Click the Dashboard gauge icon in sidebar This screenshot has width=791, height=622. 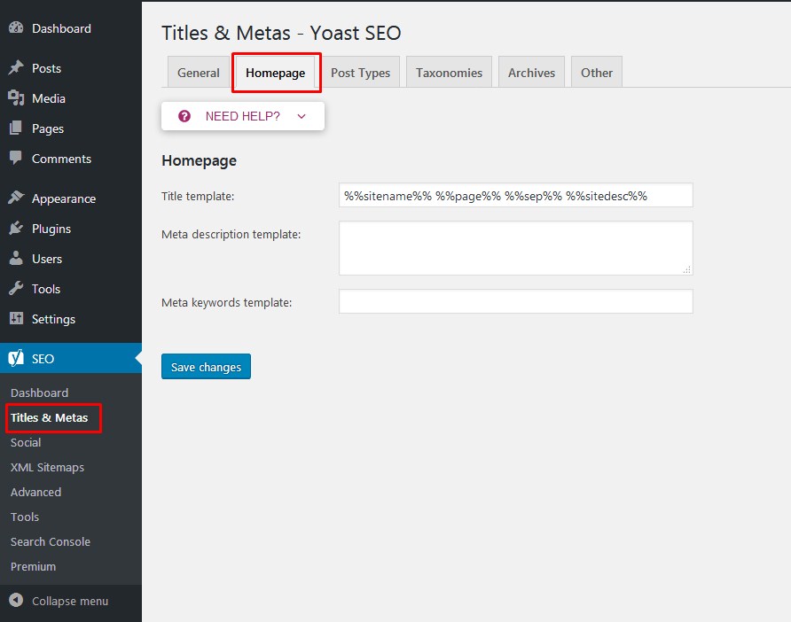click(16, 27)
